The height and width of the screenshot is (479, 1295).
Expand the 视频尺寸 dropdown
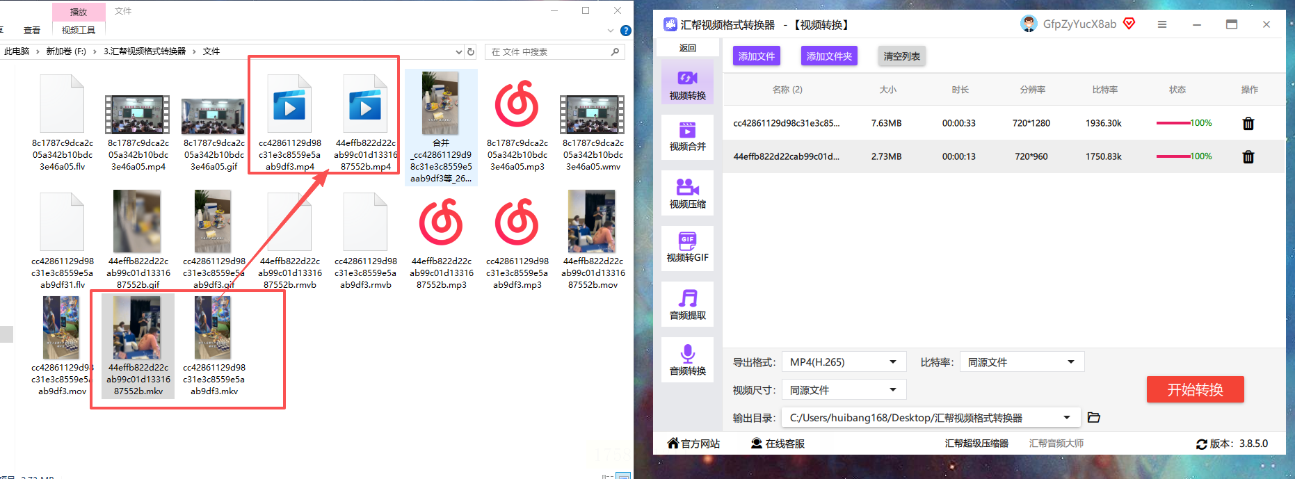click(x=844, y=390)
